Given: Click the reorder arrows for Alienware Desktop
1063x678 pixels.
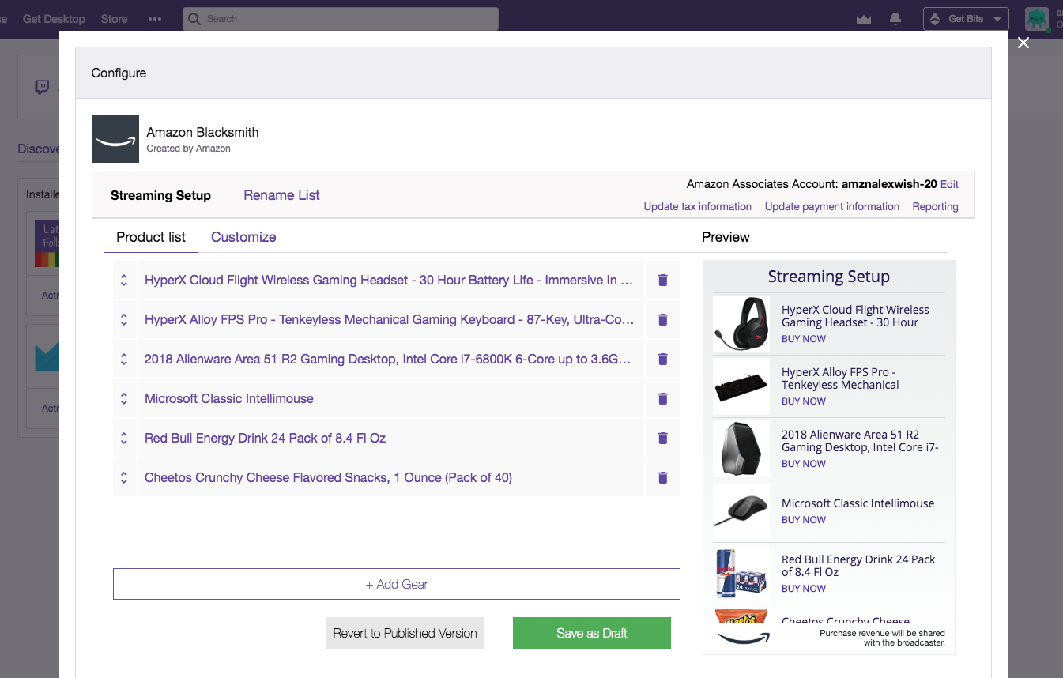Looking at the screenshot, I should [124, 360].
